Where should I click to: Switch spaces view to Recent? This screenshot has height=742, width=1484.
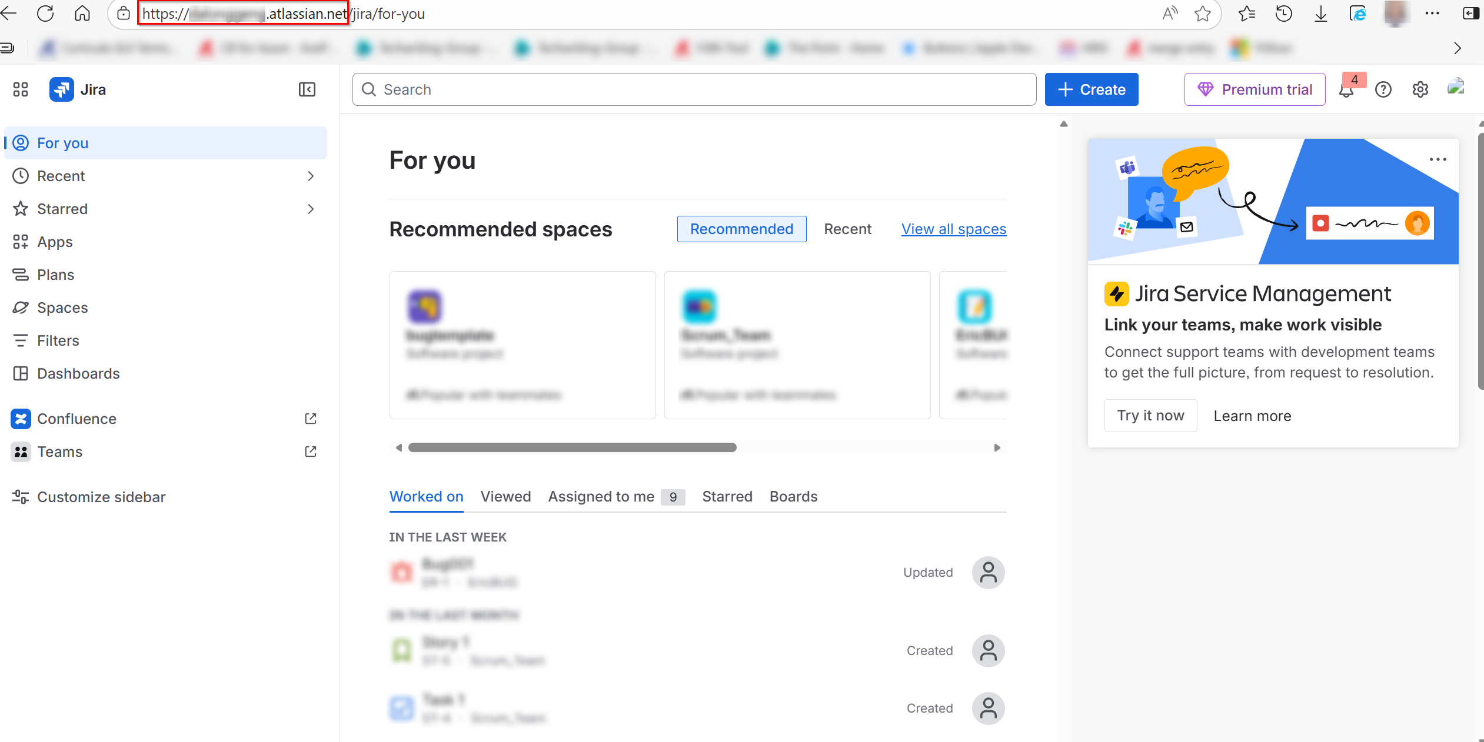[847, 229]
